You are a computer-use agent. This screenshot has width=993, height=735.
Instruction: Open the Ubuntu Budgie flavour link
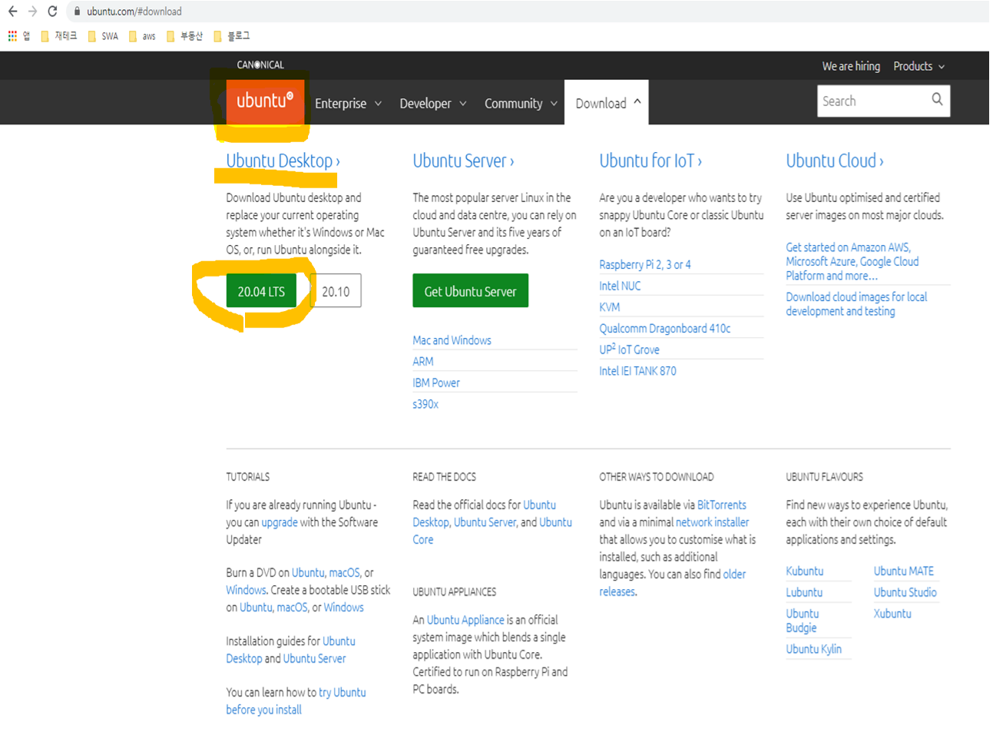click(x=802, y=621)
